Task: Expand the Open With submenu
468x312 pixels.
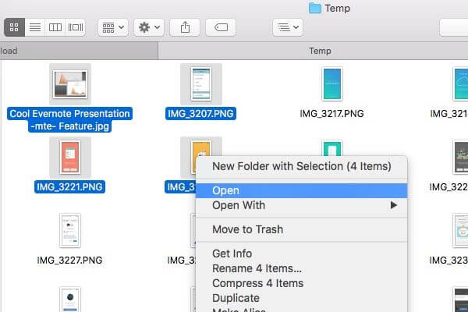Action: click(301, 205)
